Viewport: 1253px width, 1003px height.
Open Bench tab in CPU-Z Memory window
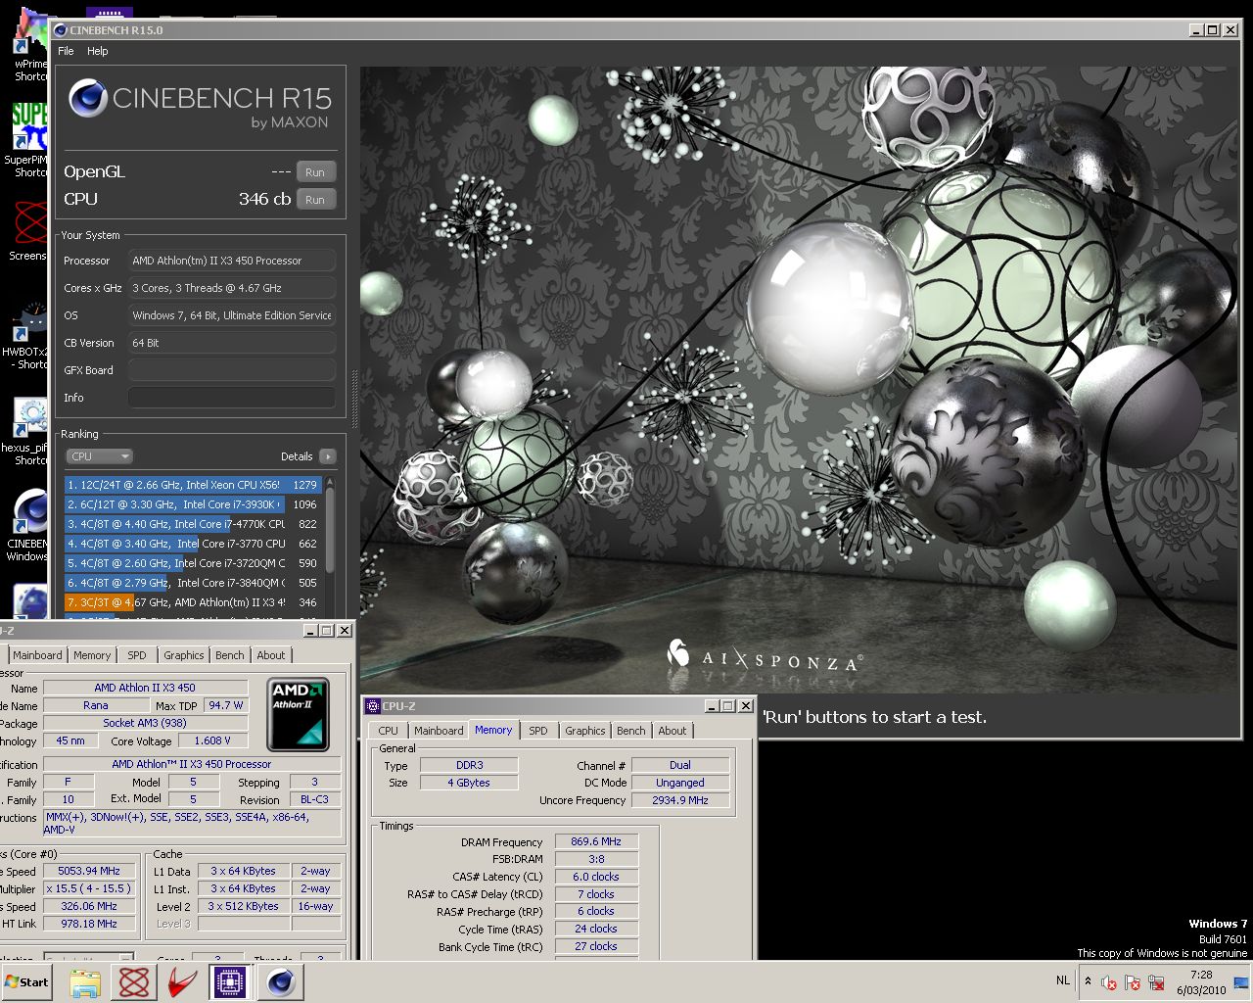click(x=631, y=731)
